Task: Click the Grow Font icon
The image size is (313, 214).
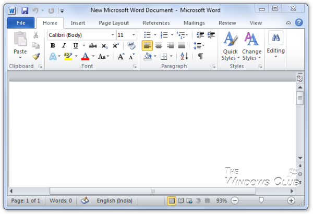Action: (x=121, y=57)
